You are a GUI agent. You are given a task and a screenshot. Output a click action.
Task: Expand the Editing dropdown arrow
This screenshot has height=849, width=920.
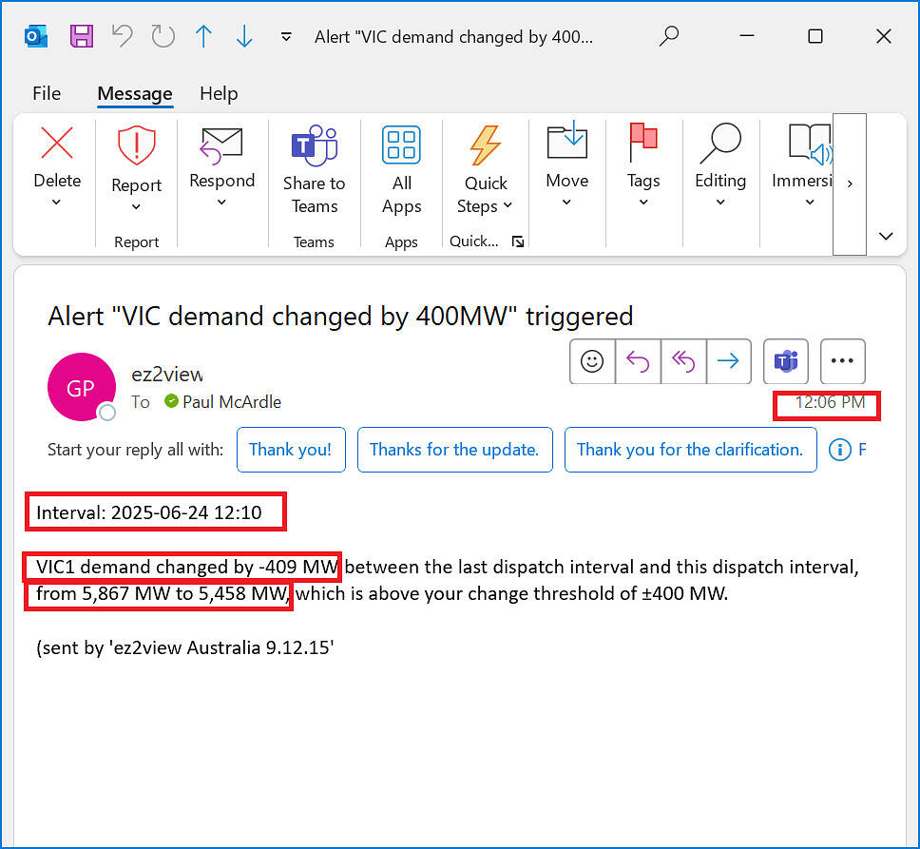coord(720,203)
